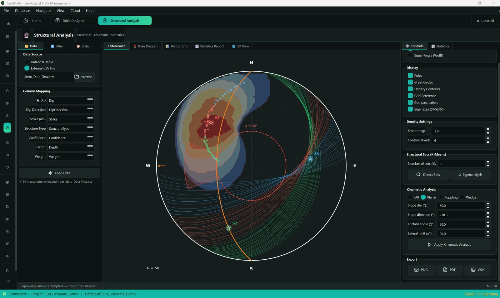Switch to the Rose Diagram tab
The width and height of the screenshot is (500, 298).
click(x=146, y=46)
